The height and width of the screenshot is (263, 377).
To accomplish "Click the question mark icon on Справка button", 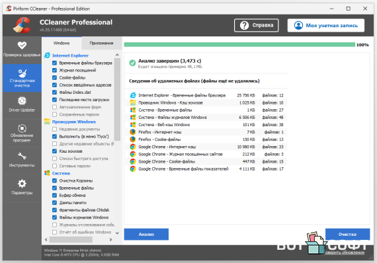I will tap(244, 25).
